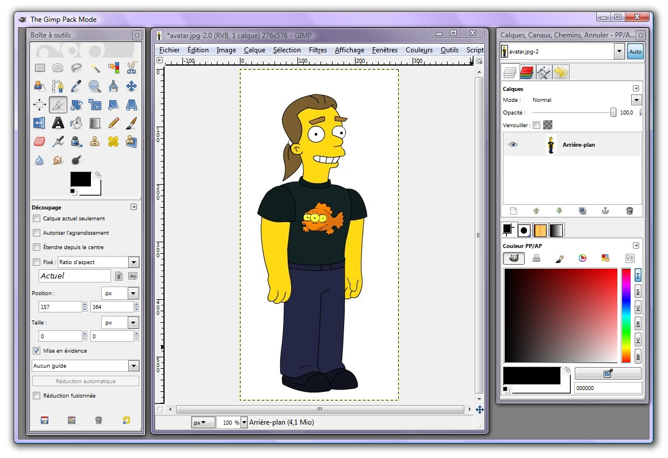Click the hex color field 000000
Image resolution: width=668 pixels, height=458 pixels.
point(608,388)
